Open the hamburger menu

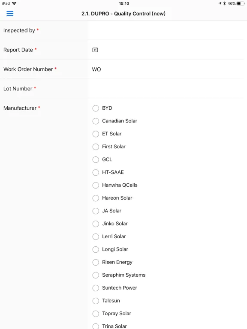(x=10, y=14)
